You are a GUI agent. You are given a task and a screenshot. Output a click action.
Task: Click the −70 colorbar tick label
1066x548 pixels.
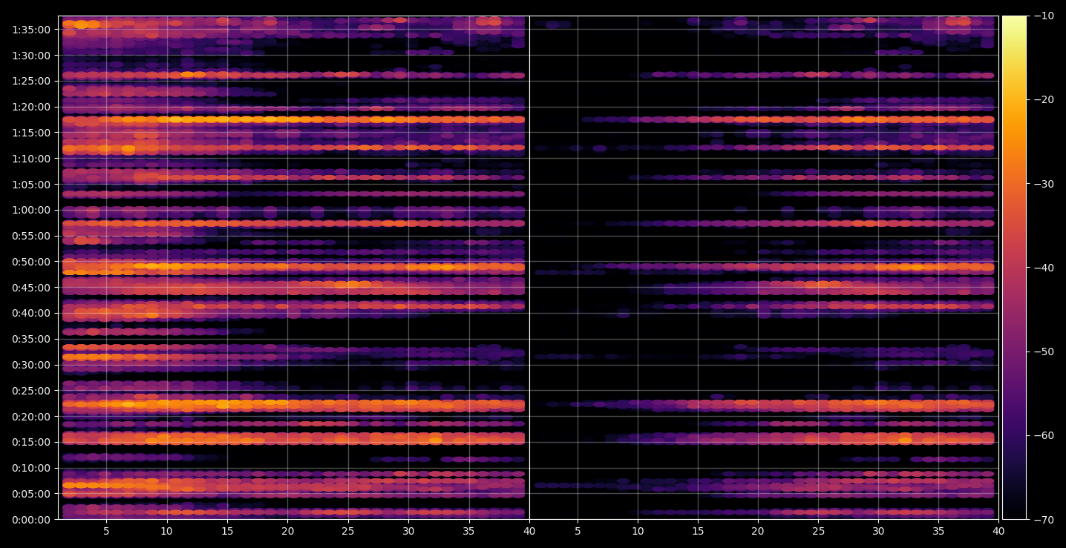coord(1043,519)
